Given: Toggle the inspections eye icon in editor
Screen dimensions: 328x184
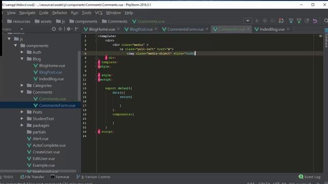Looking at the screenshot, I should 320,36.
